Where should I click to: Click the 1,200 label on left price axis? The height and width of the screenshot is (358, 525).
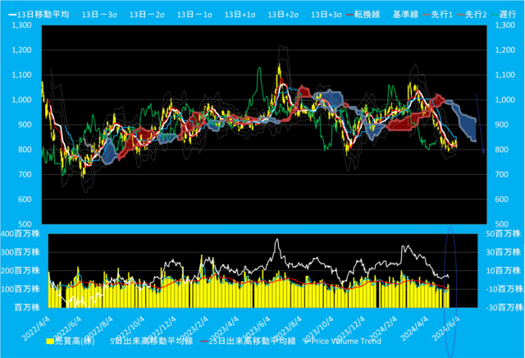click(22, 50)
